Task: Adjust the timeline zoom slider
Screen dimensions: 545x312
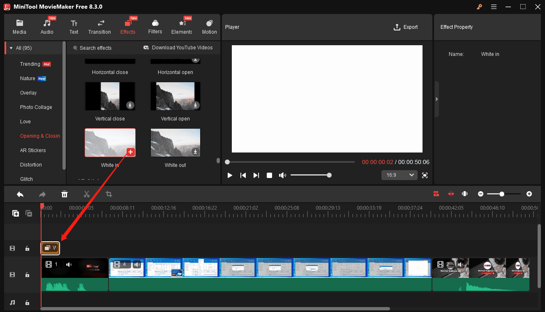Action: [x=504, y=194]
